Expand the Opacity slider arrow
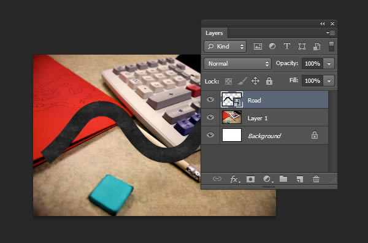The height and width of the screenshot is (243, 368). tap(329, 64)
